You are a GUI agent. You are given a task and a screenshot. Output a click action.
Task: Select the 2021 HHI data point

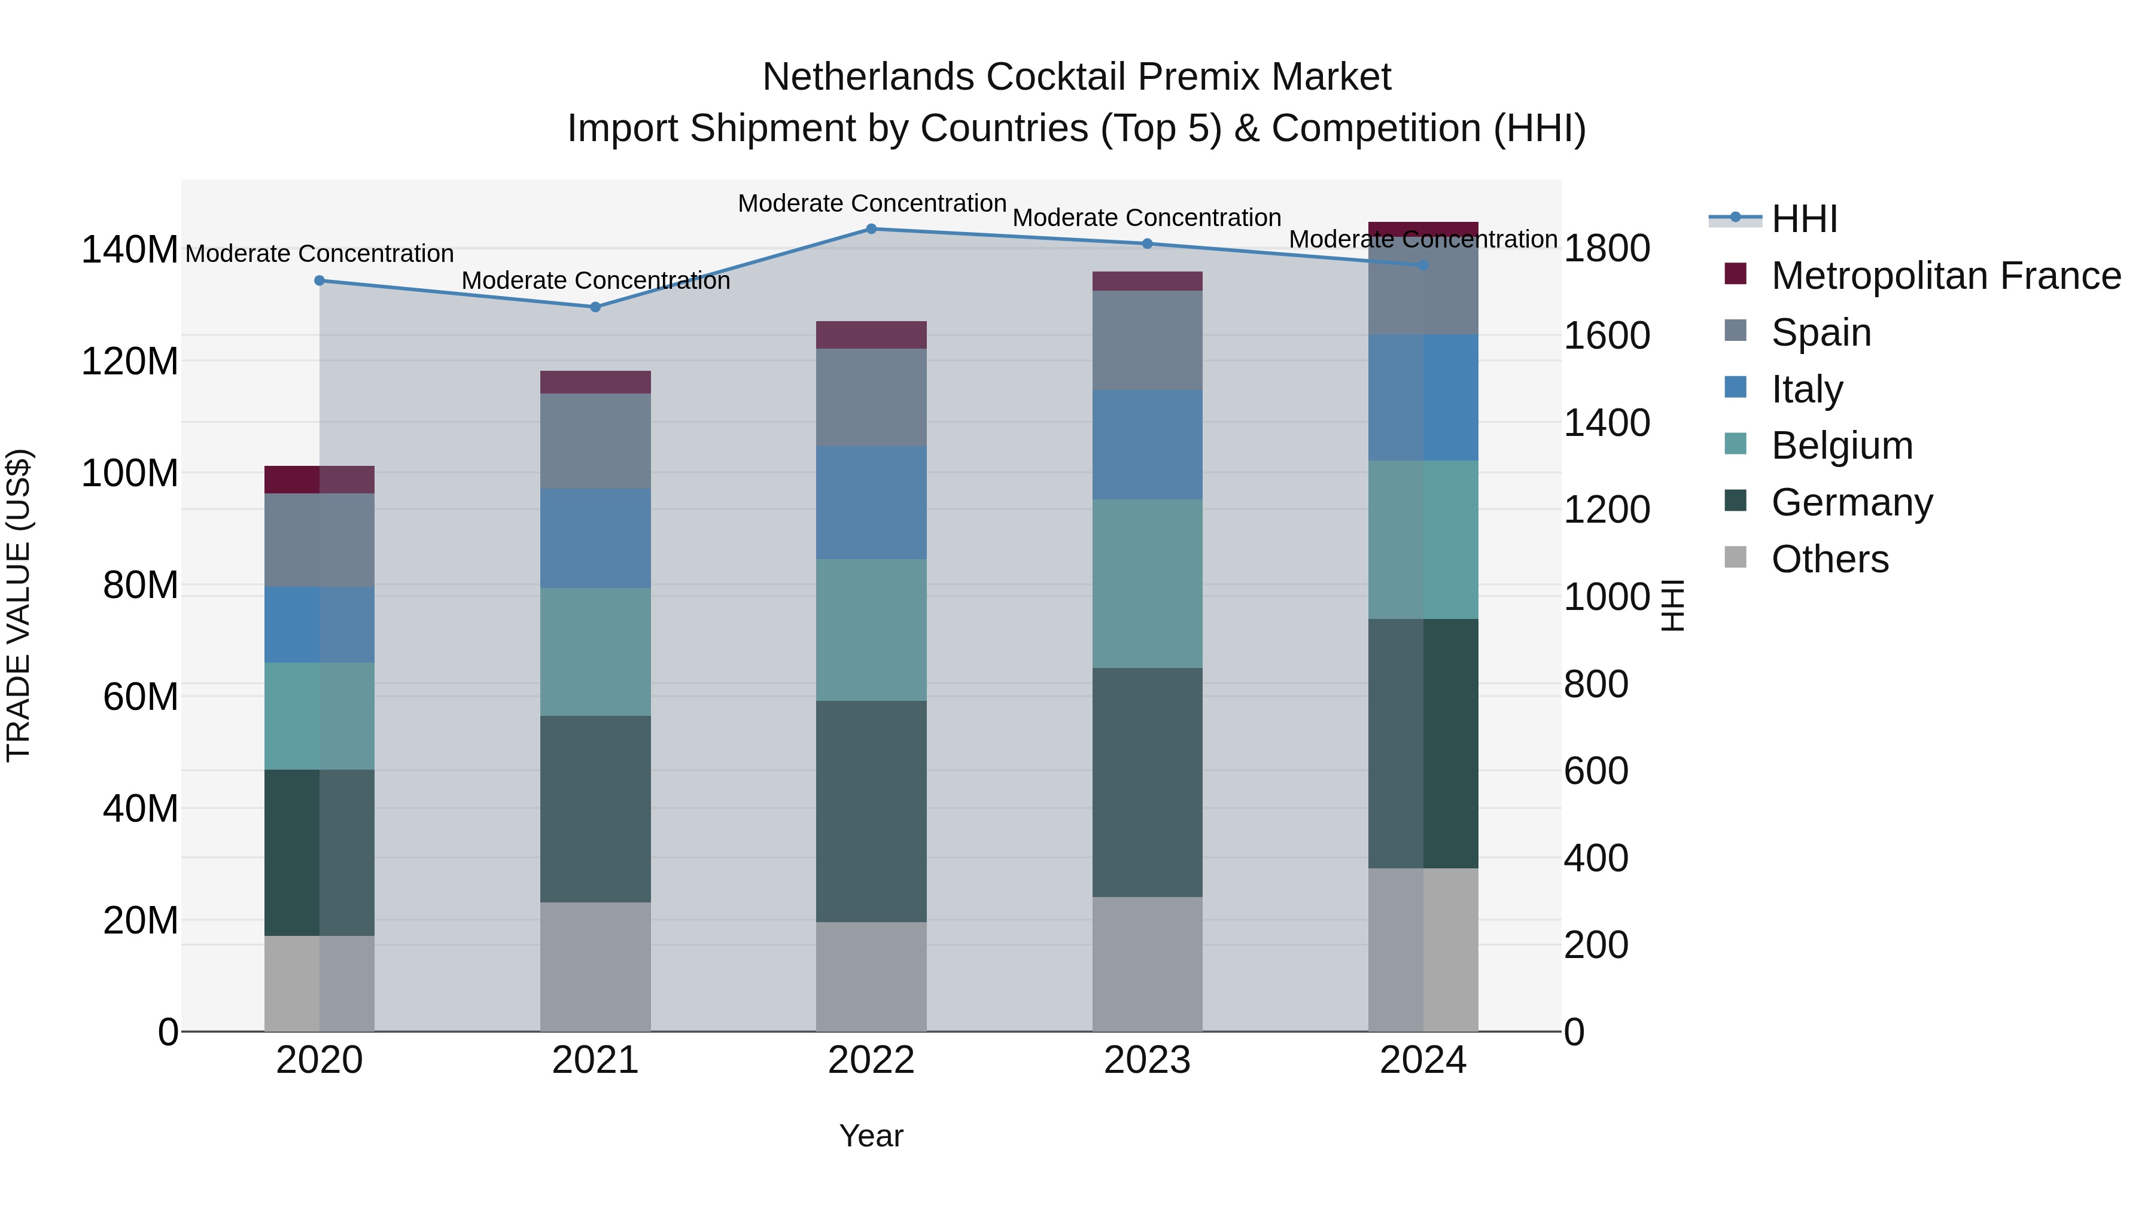pos(595,307)
